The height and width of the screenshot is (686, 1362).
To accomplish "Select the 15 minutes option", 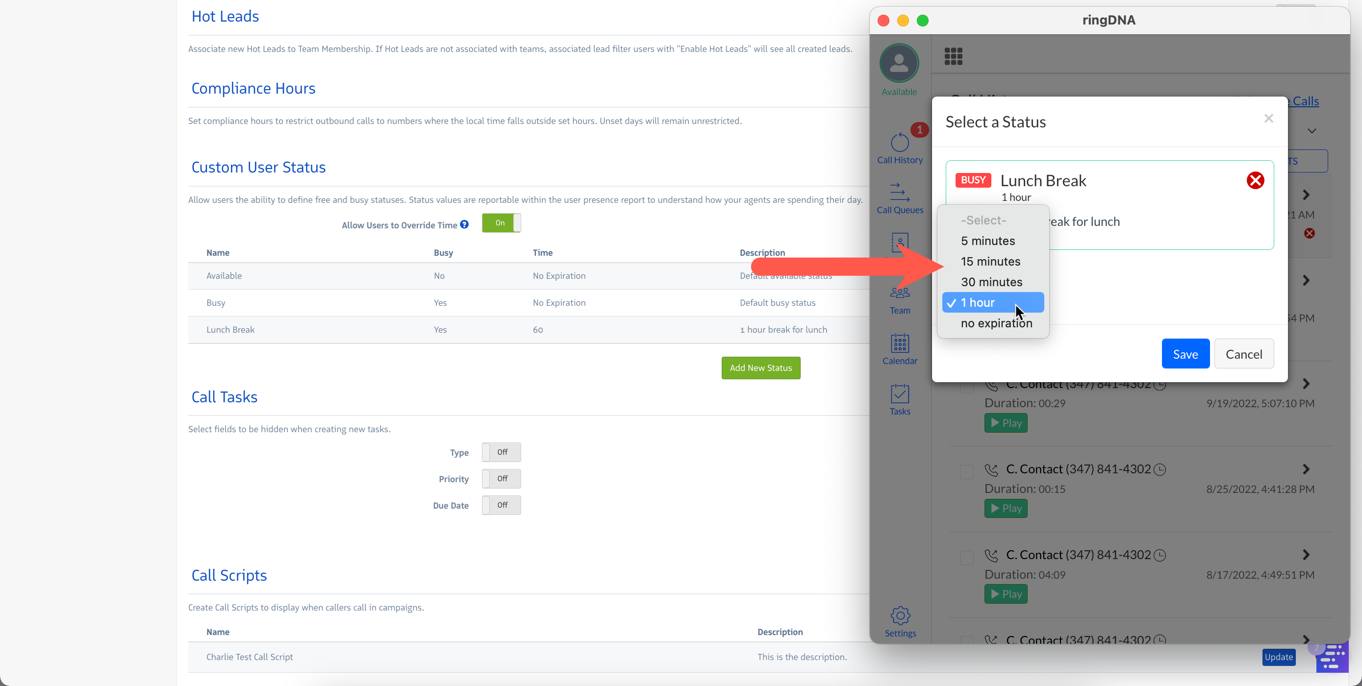I will 990,261.
